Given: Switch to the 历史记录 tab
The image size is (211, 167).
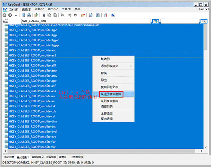Looking at the screenshot, I should [x=9, y=157].
